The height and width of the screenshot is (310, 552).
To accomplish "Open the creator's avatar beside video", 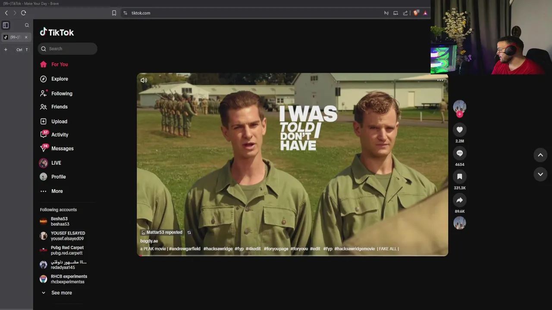I will pos(460,106).
